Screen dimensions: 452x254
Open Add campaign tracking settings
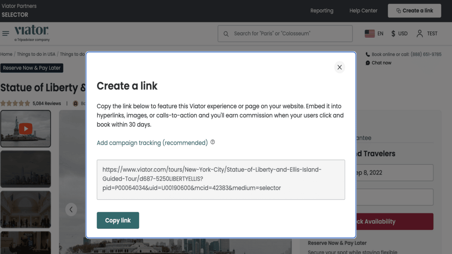[x=152, y=143]
